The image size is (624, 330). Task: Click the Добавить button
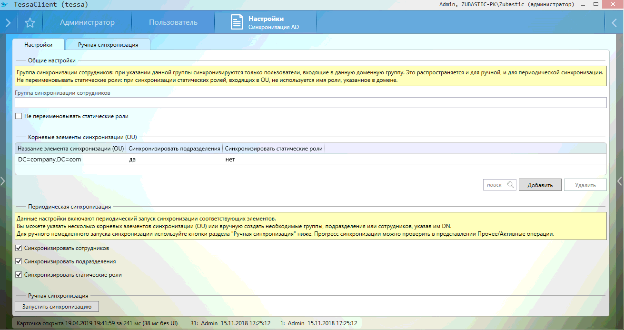[540, 185]
